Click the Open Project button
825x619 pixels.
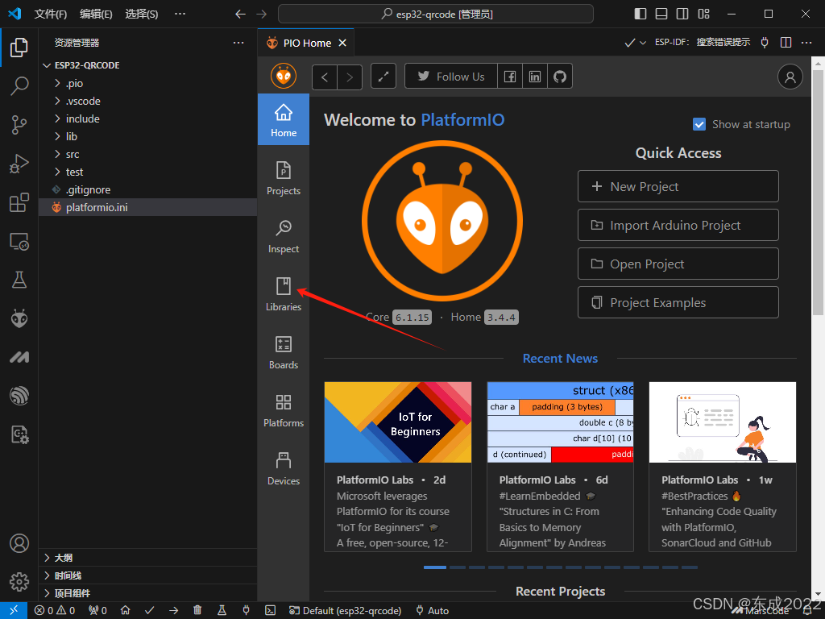point(678,264)
